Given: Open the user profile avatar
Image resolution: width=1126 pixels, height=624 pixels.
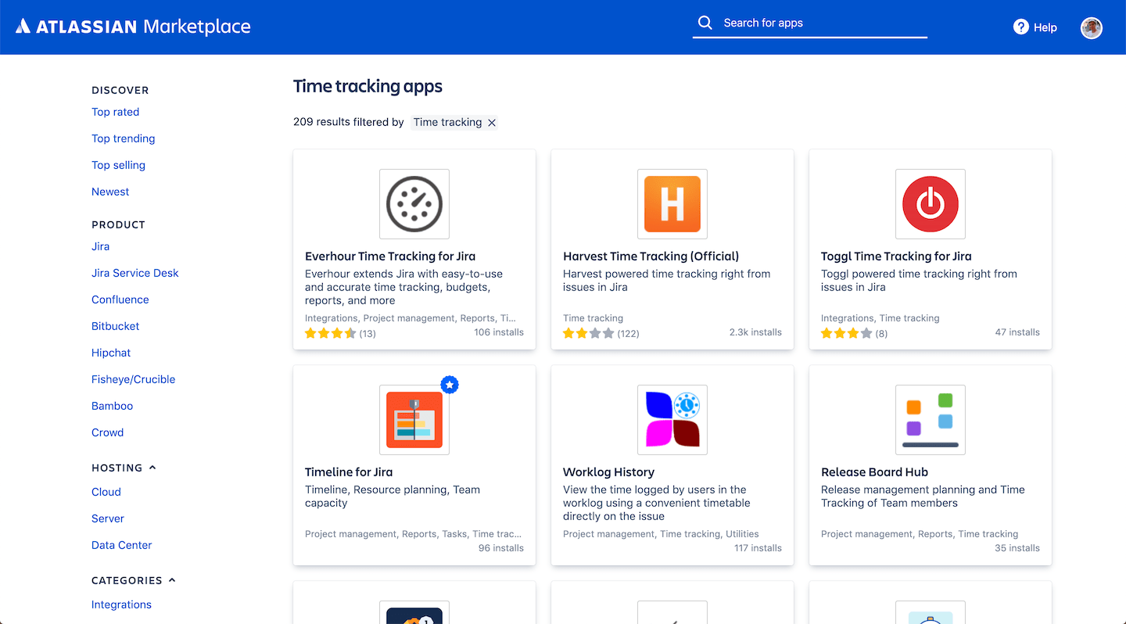Looking at the screenshot, I should (1091, 27).
